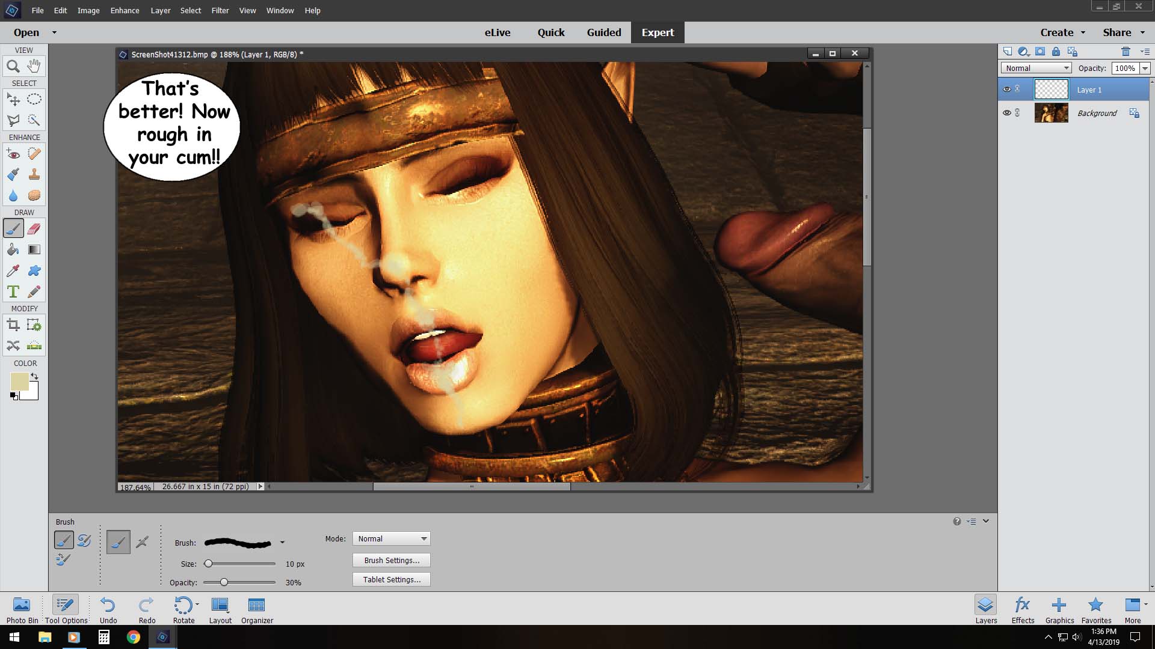Select the Smart Brush tool
The width and height of the screenshot is (1155, 649).
click(x=13, y=174)
